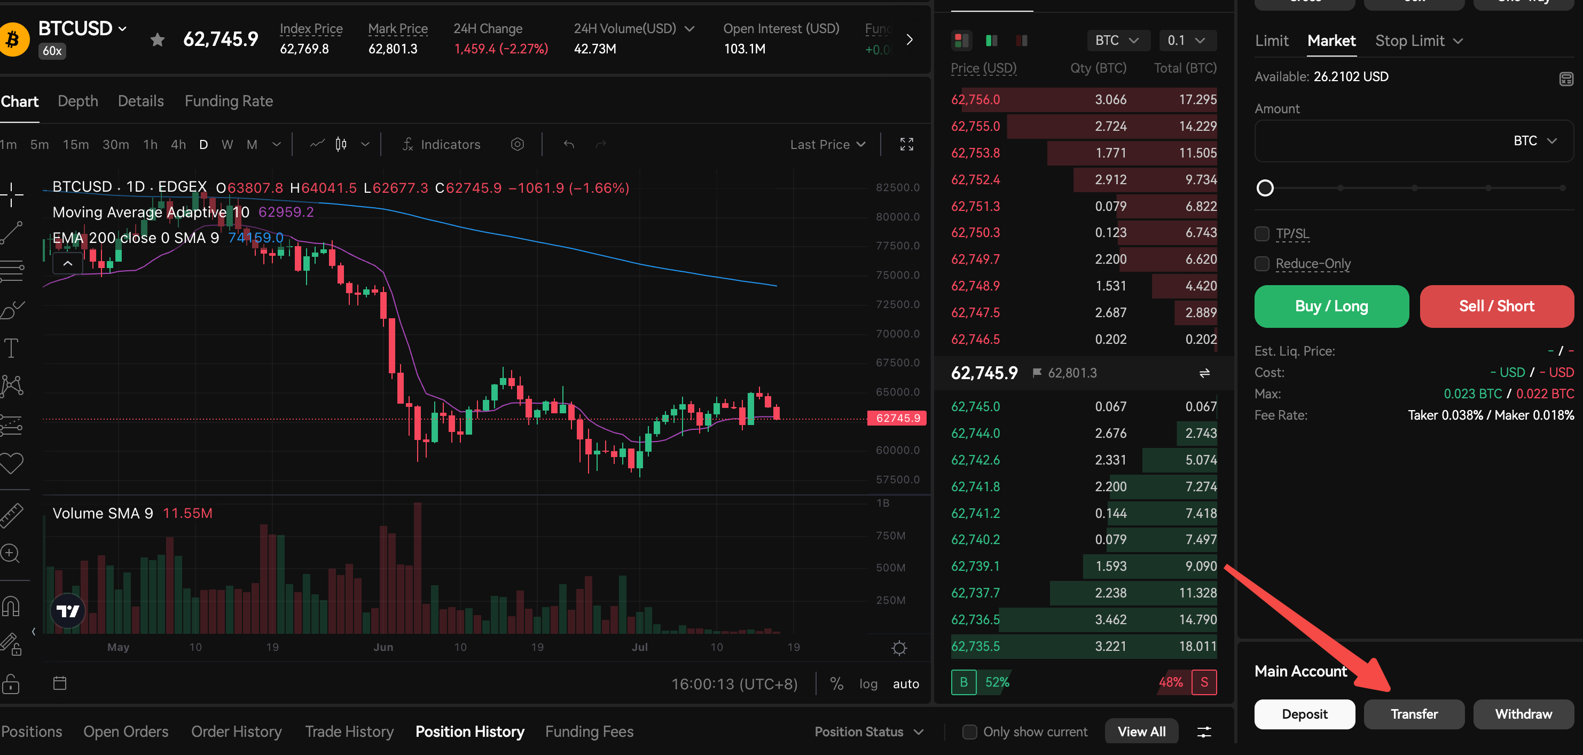Check Only show current option
Image resolution: width=1583 pixels, height=755 pixels.
pyautogui.click(x=969, y=732)
